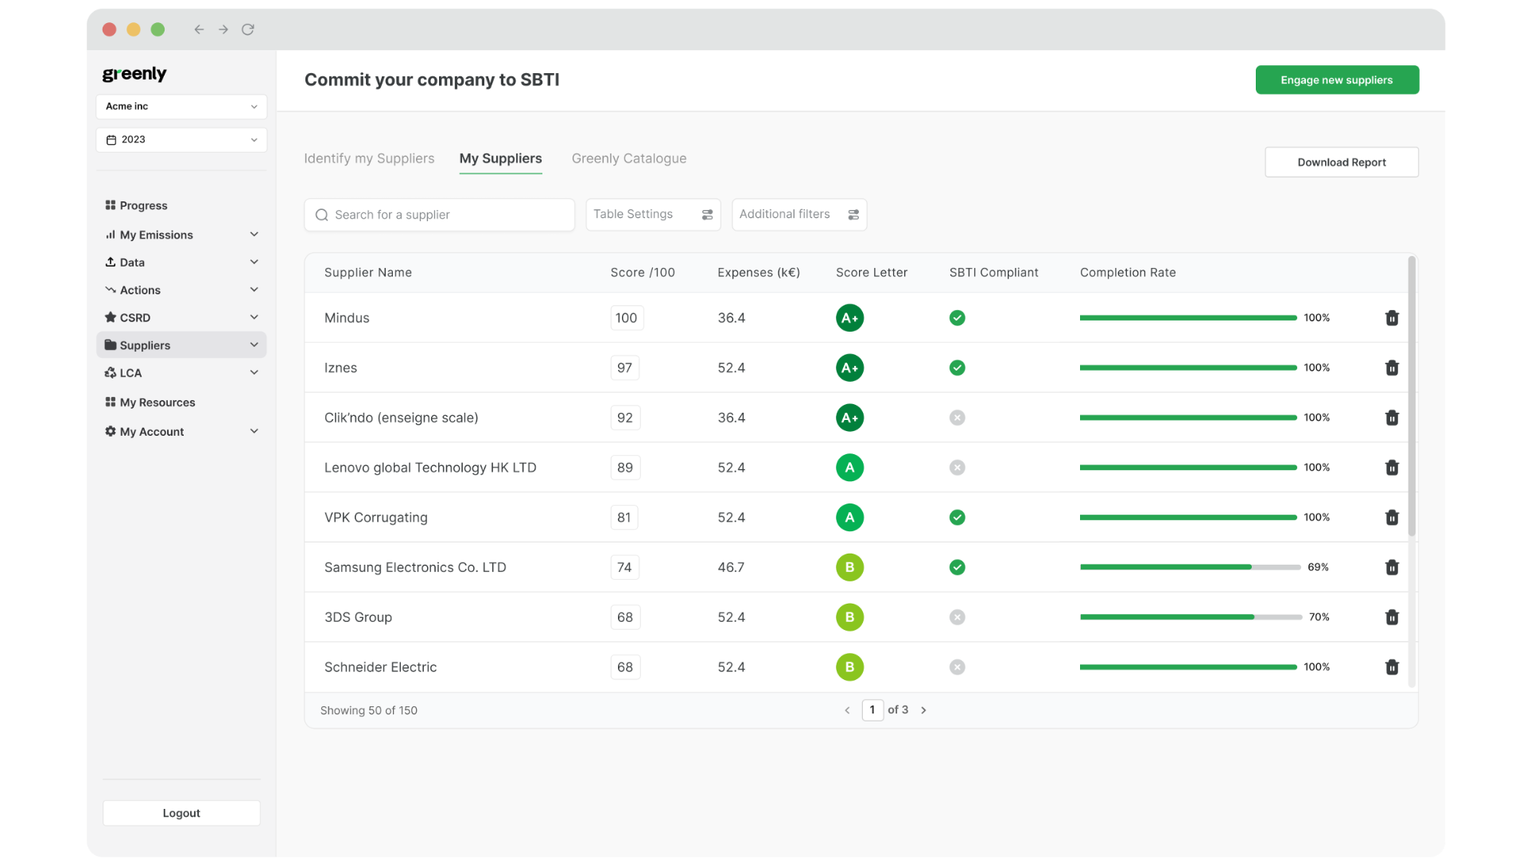The image size is (1527, 859).
Task: Click the Progress grid icon
Action: pos(111,205)
